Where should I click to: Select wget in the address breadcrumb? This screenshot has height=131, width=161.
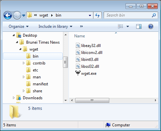(44, 15)
